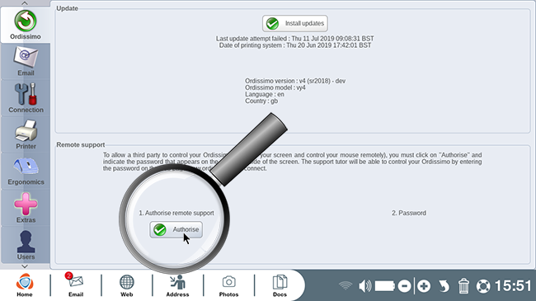The height and width of the screenshot is (301, 536).
Task: Click the back arrow in the taskbar
Action: [444, 286]
